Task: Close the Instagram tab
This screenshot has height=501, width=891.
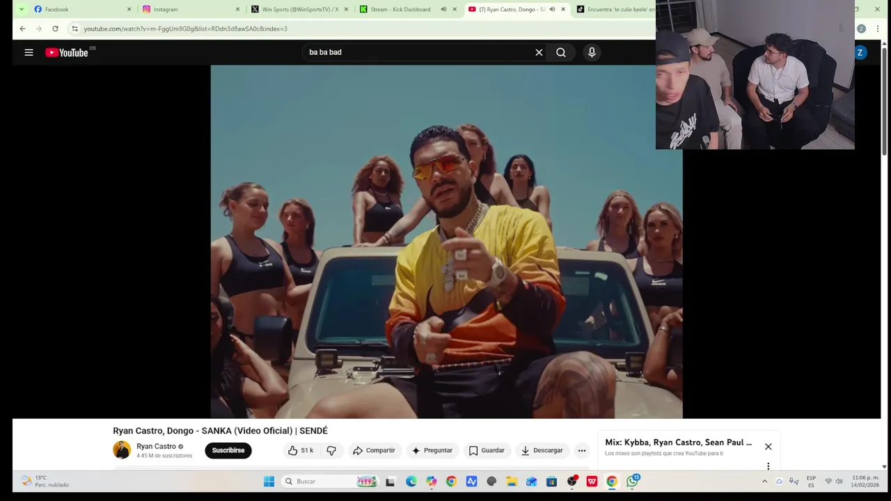Action: [237, 9]
